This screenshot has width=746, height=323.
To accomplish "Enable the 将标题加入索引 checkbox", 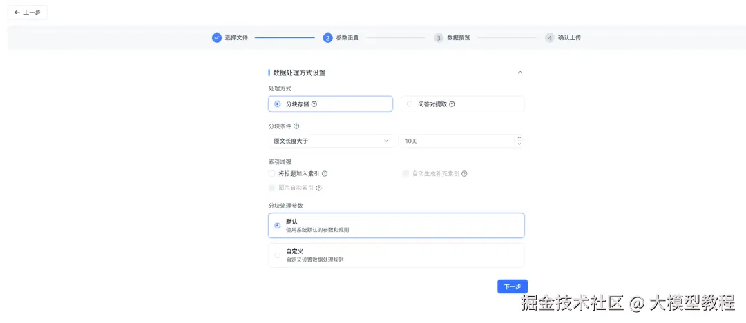I will (272, 174).
